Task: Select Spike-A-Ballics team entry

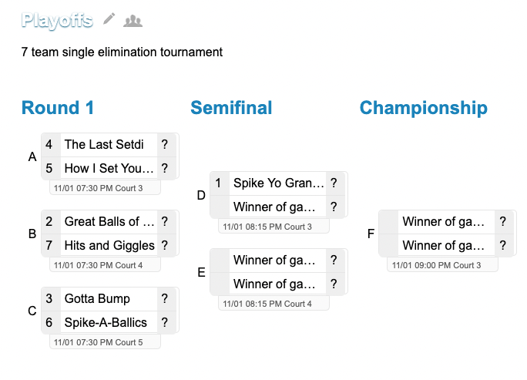Action: (x=109, y=322)
